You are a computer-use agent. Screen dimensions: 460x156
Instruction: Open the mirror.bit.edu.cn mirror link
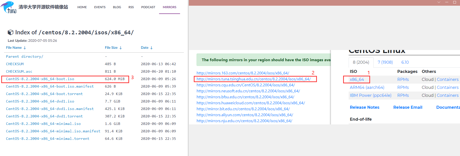pyautogui.click(x=243, y=109)
